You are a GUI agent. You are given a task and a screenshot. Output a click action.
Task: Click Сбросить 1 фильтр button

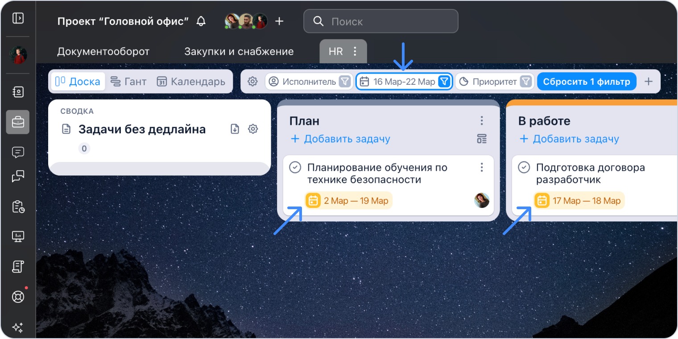[x=587, y=82]
